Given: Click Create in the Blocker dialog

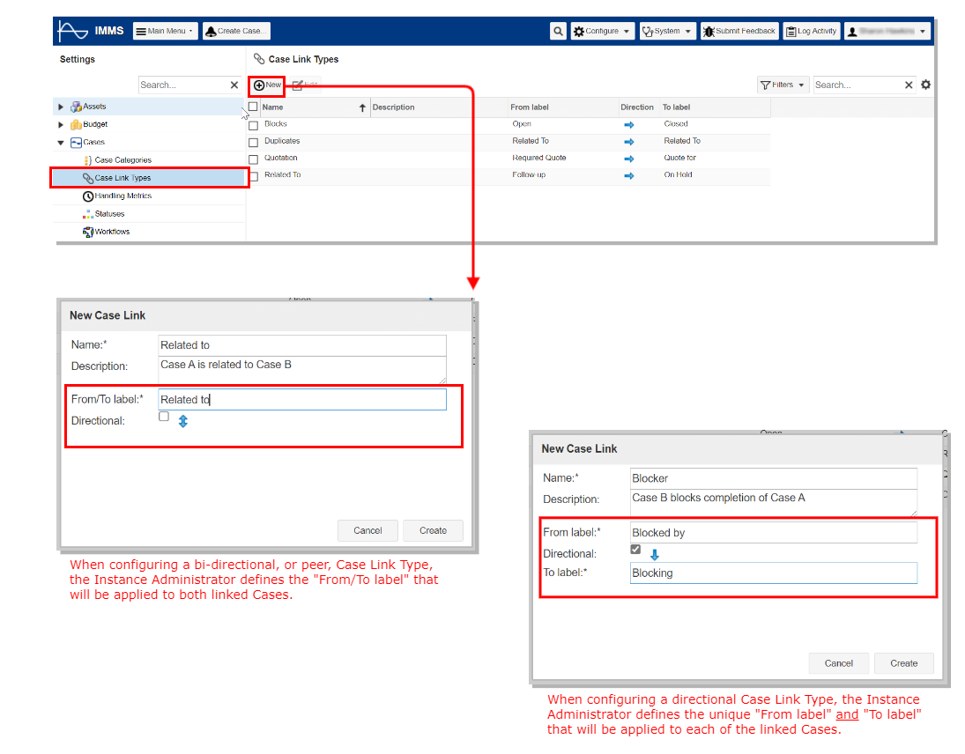Looking at the screenshot, I should (904, 663).
